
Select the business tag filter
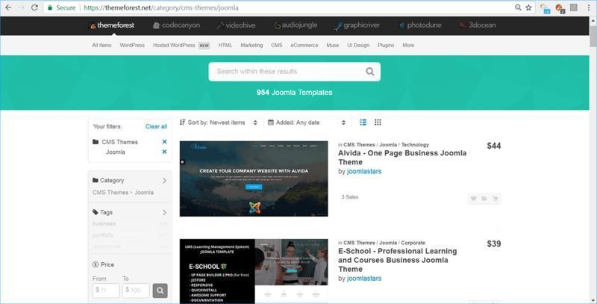tap(104, 223)
